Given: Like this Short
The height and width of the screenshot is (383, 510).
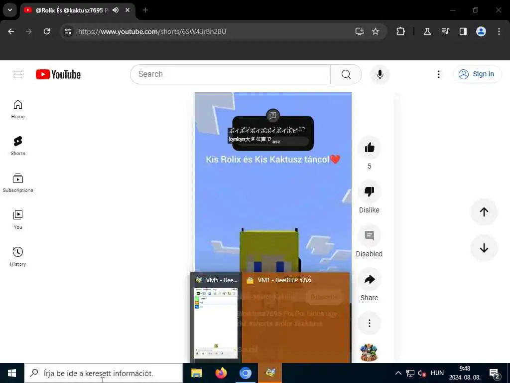Looking at the screenshot, I should [369, 148].
